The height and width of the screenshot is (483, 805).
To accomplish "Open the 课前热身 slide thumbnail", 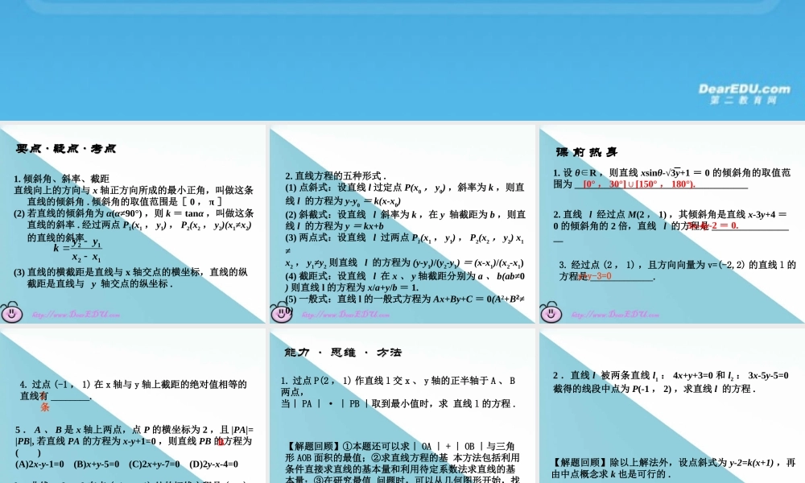I will pos(672,224).
